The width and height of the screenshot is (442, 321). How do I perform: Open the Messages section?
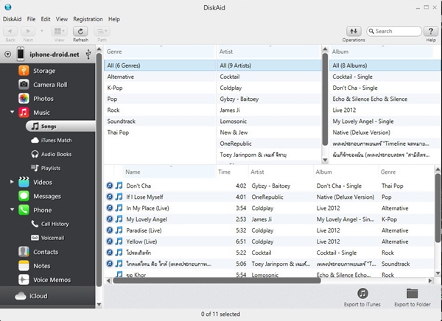click(40, 196)
